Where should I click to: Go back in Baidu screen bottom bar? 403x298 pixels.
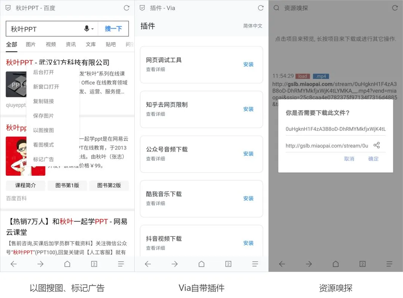[14, 264]
